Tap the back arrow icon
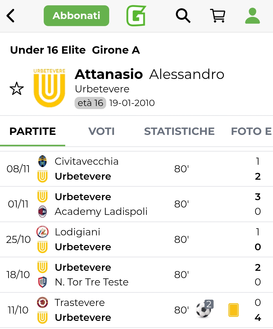The width and height of the screenshot is (273, 329). point(11,16)
